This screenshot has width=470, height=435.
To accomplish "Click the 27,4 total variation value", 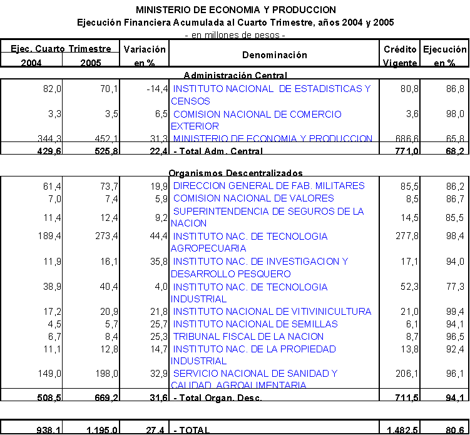I will coord(155,430).
